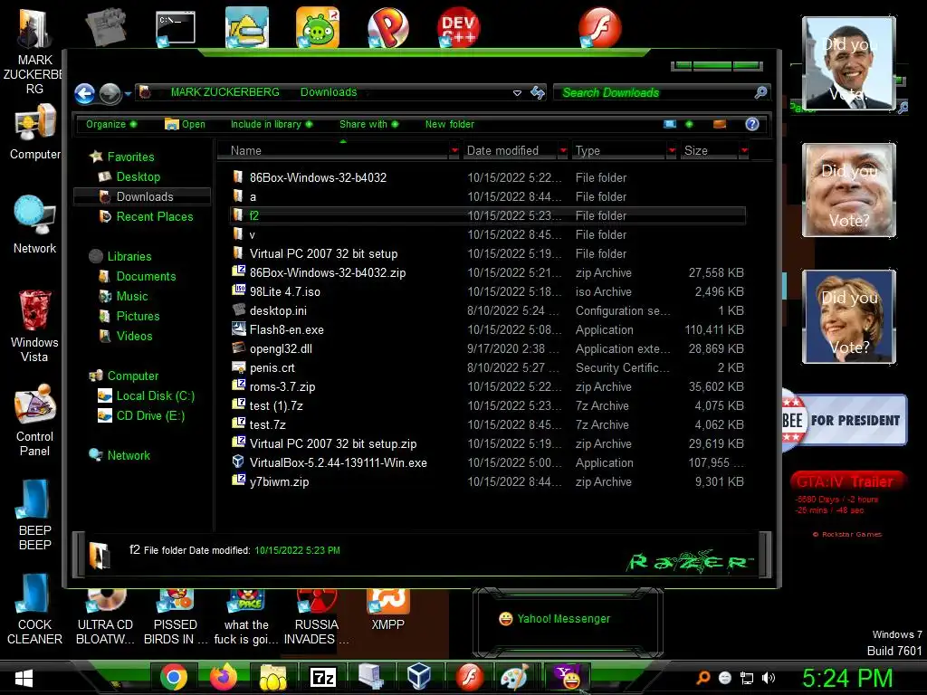Open the Flash desktop shortcut at top
This screenshot has height=695, width=927.
coord(599,27)
